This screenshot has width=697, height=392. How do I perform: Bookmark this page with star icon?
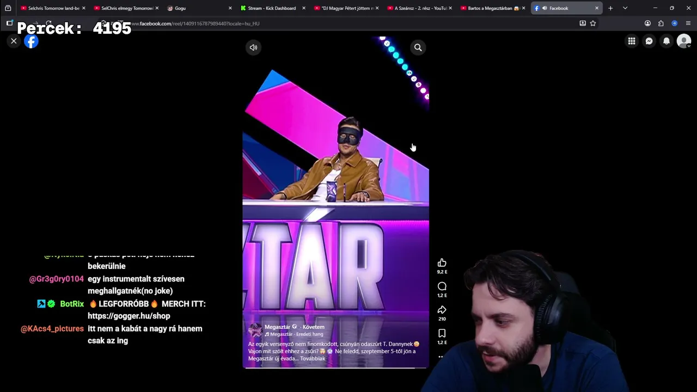coord(593,23)
